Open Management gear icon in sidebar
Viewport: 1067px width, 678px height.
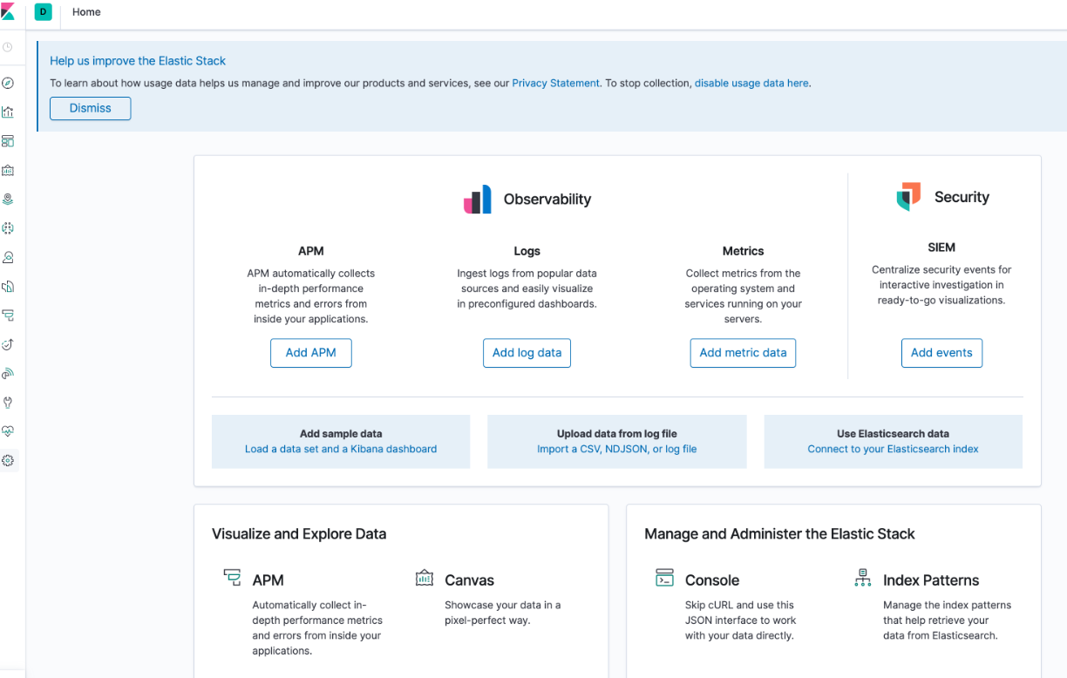8,460
